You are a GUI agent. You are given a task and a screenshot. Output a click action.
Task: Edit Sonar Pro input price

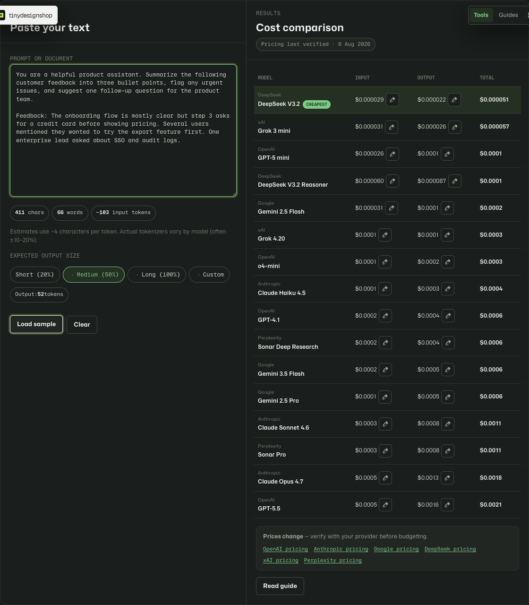click(385, 451)
